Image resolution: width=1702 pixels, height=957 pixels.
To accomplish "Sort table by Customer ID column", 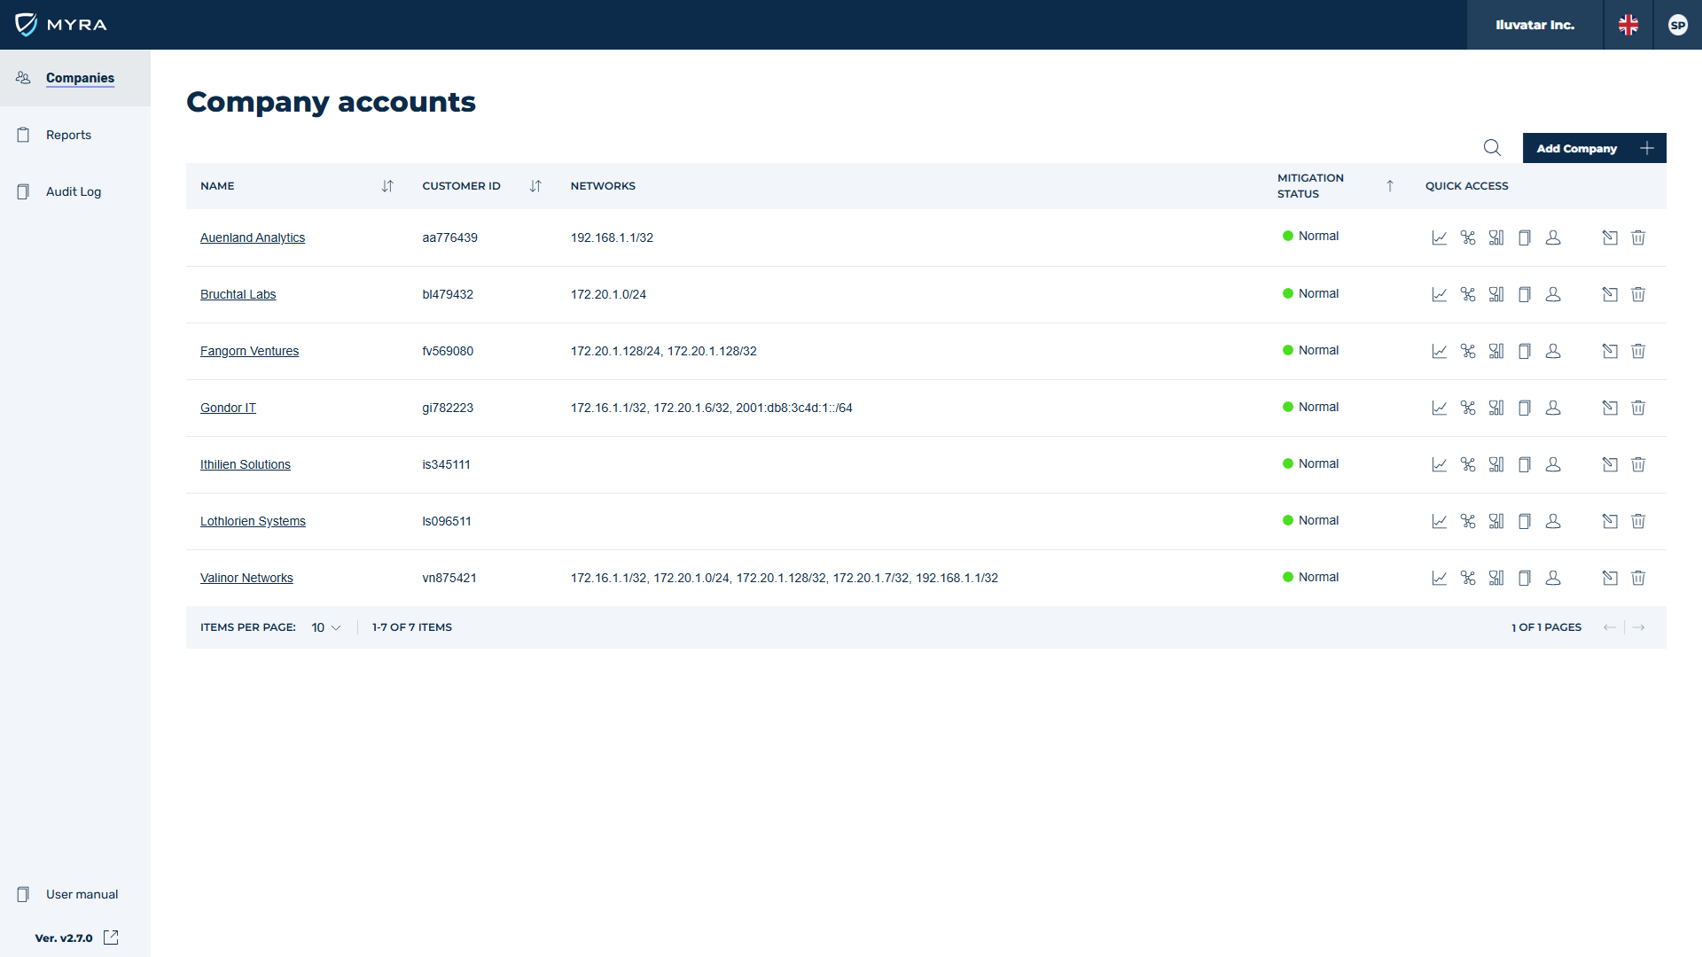I will (535, 186).
